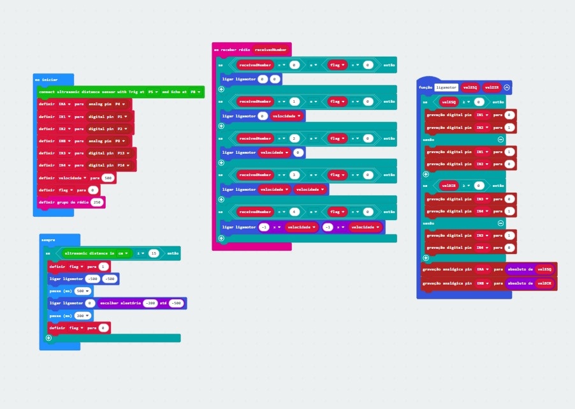
Task: Change the digital pin P1 dropdown
Action: pyautogui.click(x=122, y=117)
